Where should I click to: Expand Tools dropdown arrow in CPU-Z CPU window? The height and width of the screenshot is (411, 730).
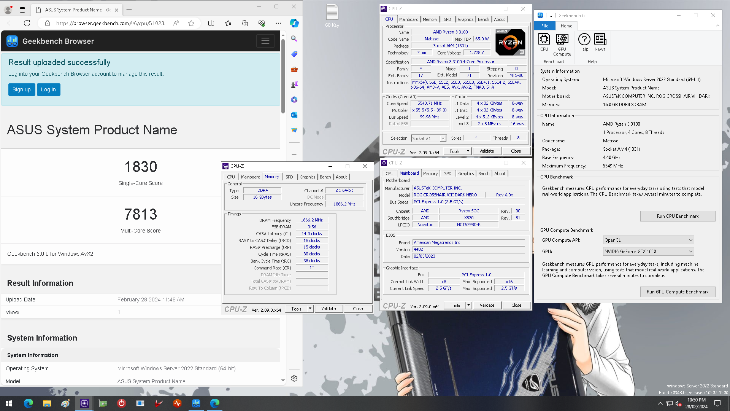click(468, 151)
